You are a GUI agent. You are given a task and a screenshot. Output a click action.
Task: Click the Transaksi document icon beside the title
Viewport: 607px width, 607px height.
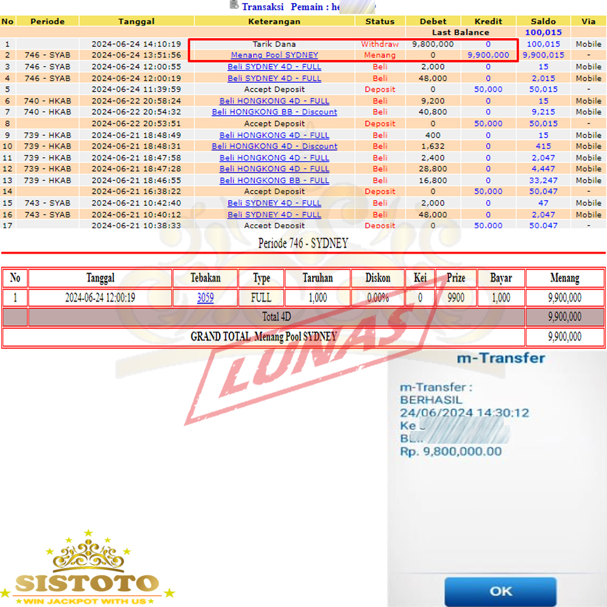click(x=234, y=5)
